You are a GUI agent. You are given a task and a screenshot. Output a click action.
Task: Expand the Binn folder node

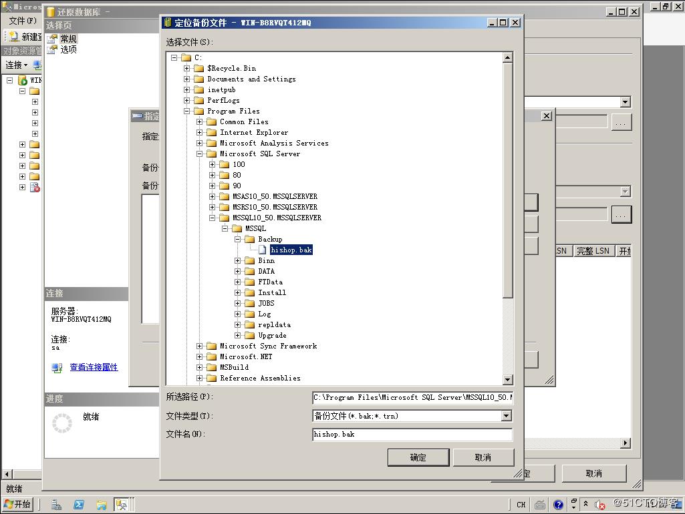[238, 260]
